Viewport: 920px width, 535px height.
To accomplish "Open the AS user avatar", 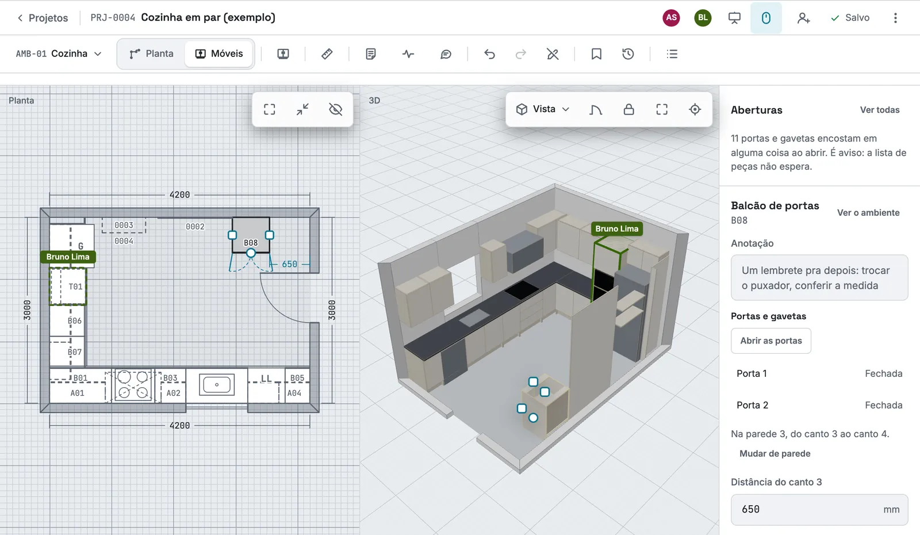I will 671,18.
